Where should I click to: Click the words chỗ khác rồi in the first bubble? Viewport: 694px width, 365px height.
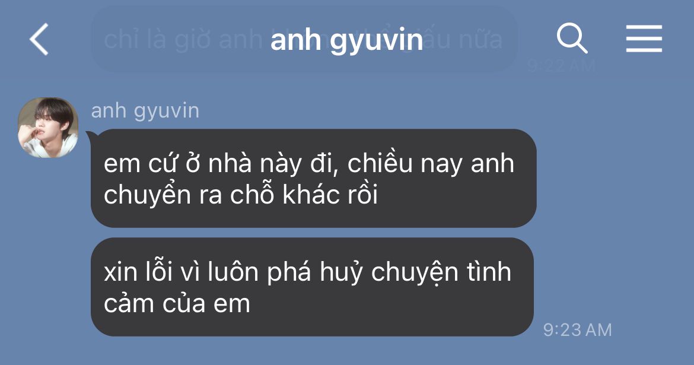click(x=304, y=195)
